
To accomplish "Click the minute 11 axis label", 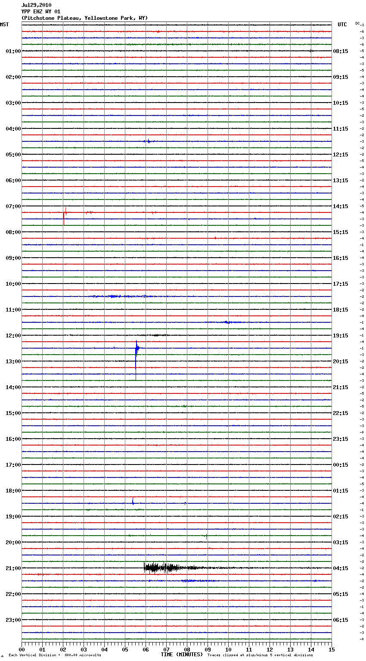I will [249, 649].
